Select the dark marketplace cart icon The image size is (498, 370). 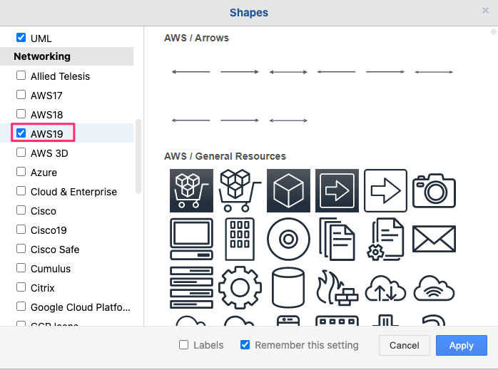[x=191, y=191]
